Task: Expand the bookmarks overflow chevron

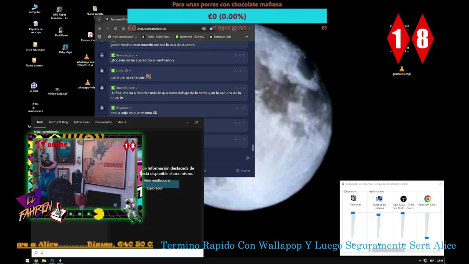Action: (247, 37)
